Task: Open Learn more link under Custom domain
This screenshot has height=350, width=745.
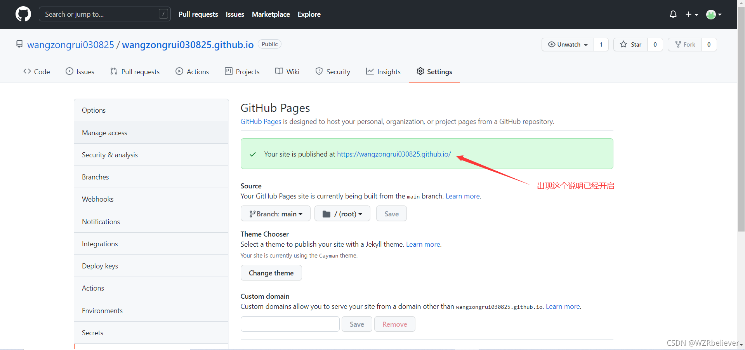Action: pos(563,306)
